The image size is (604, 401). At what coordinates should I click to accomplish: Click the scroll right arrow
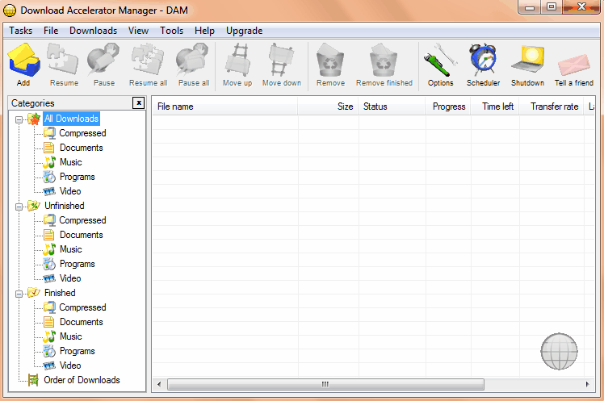click(x=587, y=384)
